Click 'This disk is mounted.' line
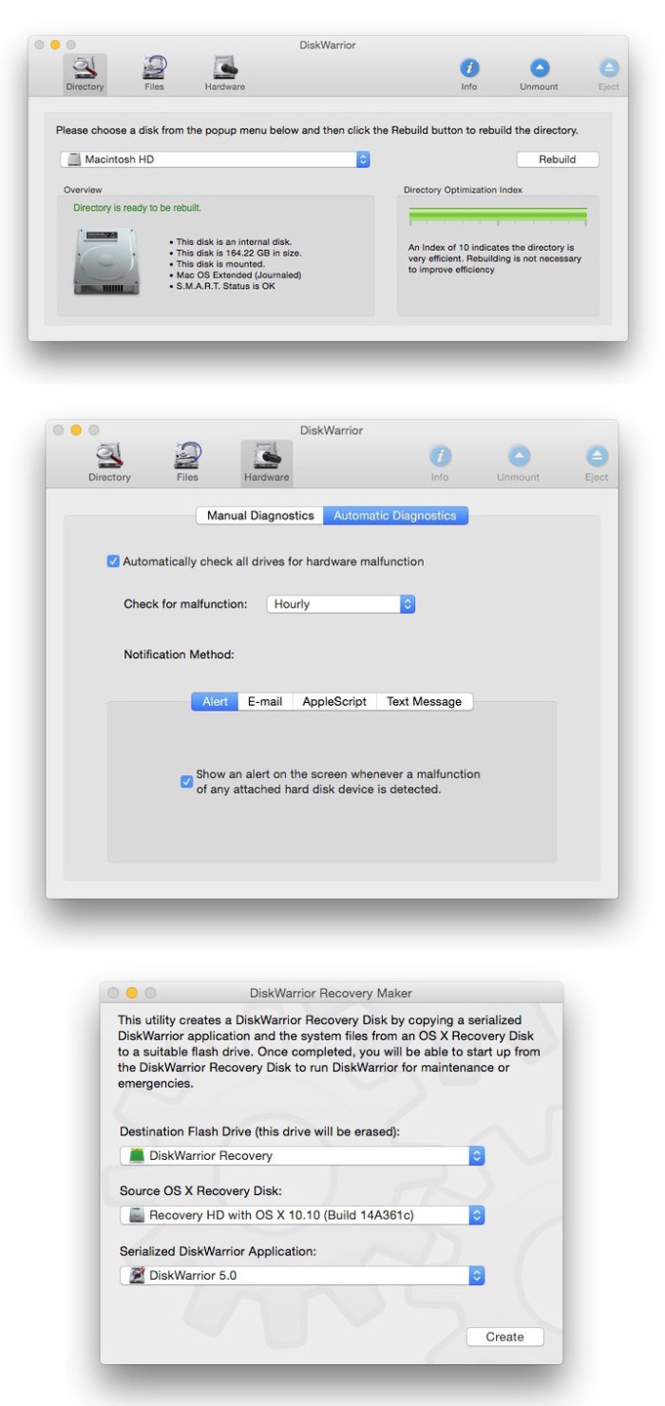Screen dimensions: 665x1406 click(x=218, y=264)
